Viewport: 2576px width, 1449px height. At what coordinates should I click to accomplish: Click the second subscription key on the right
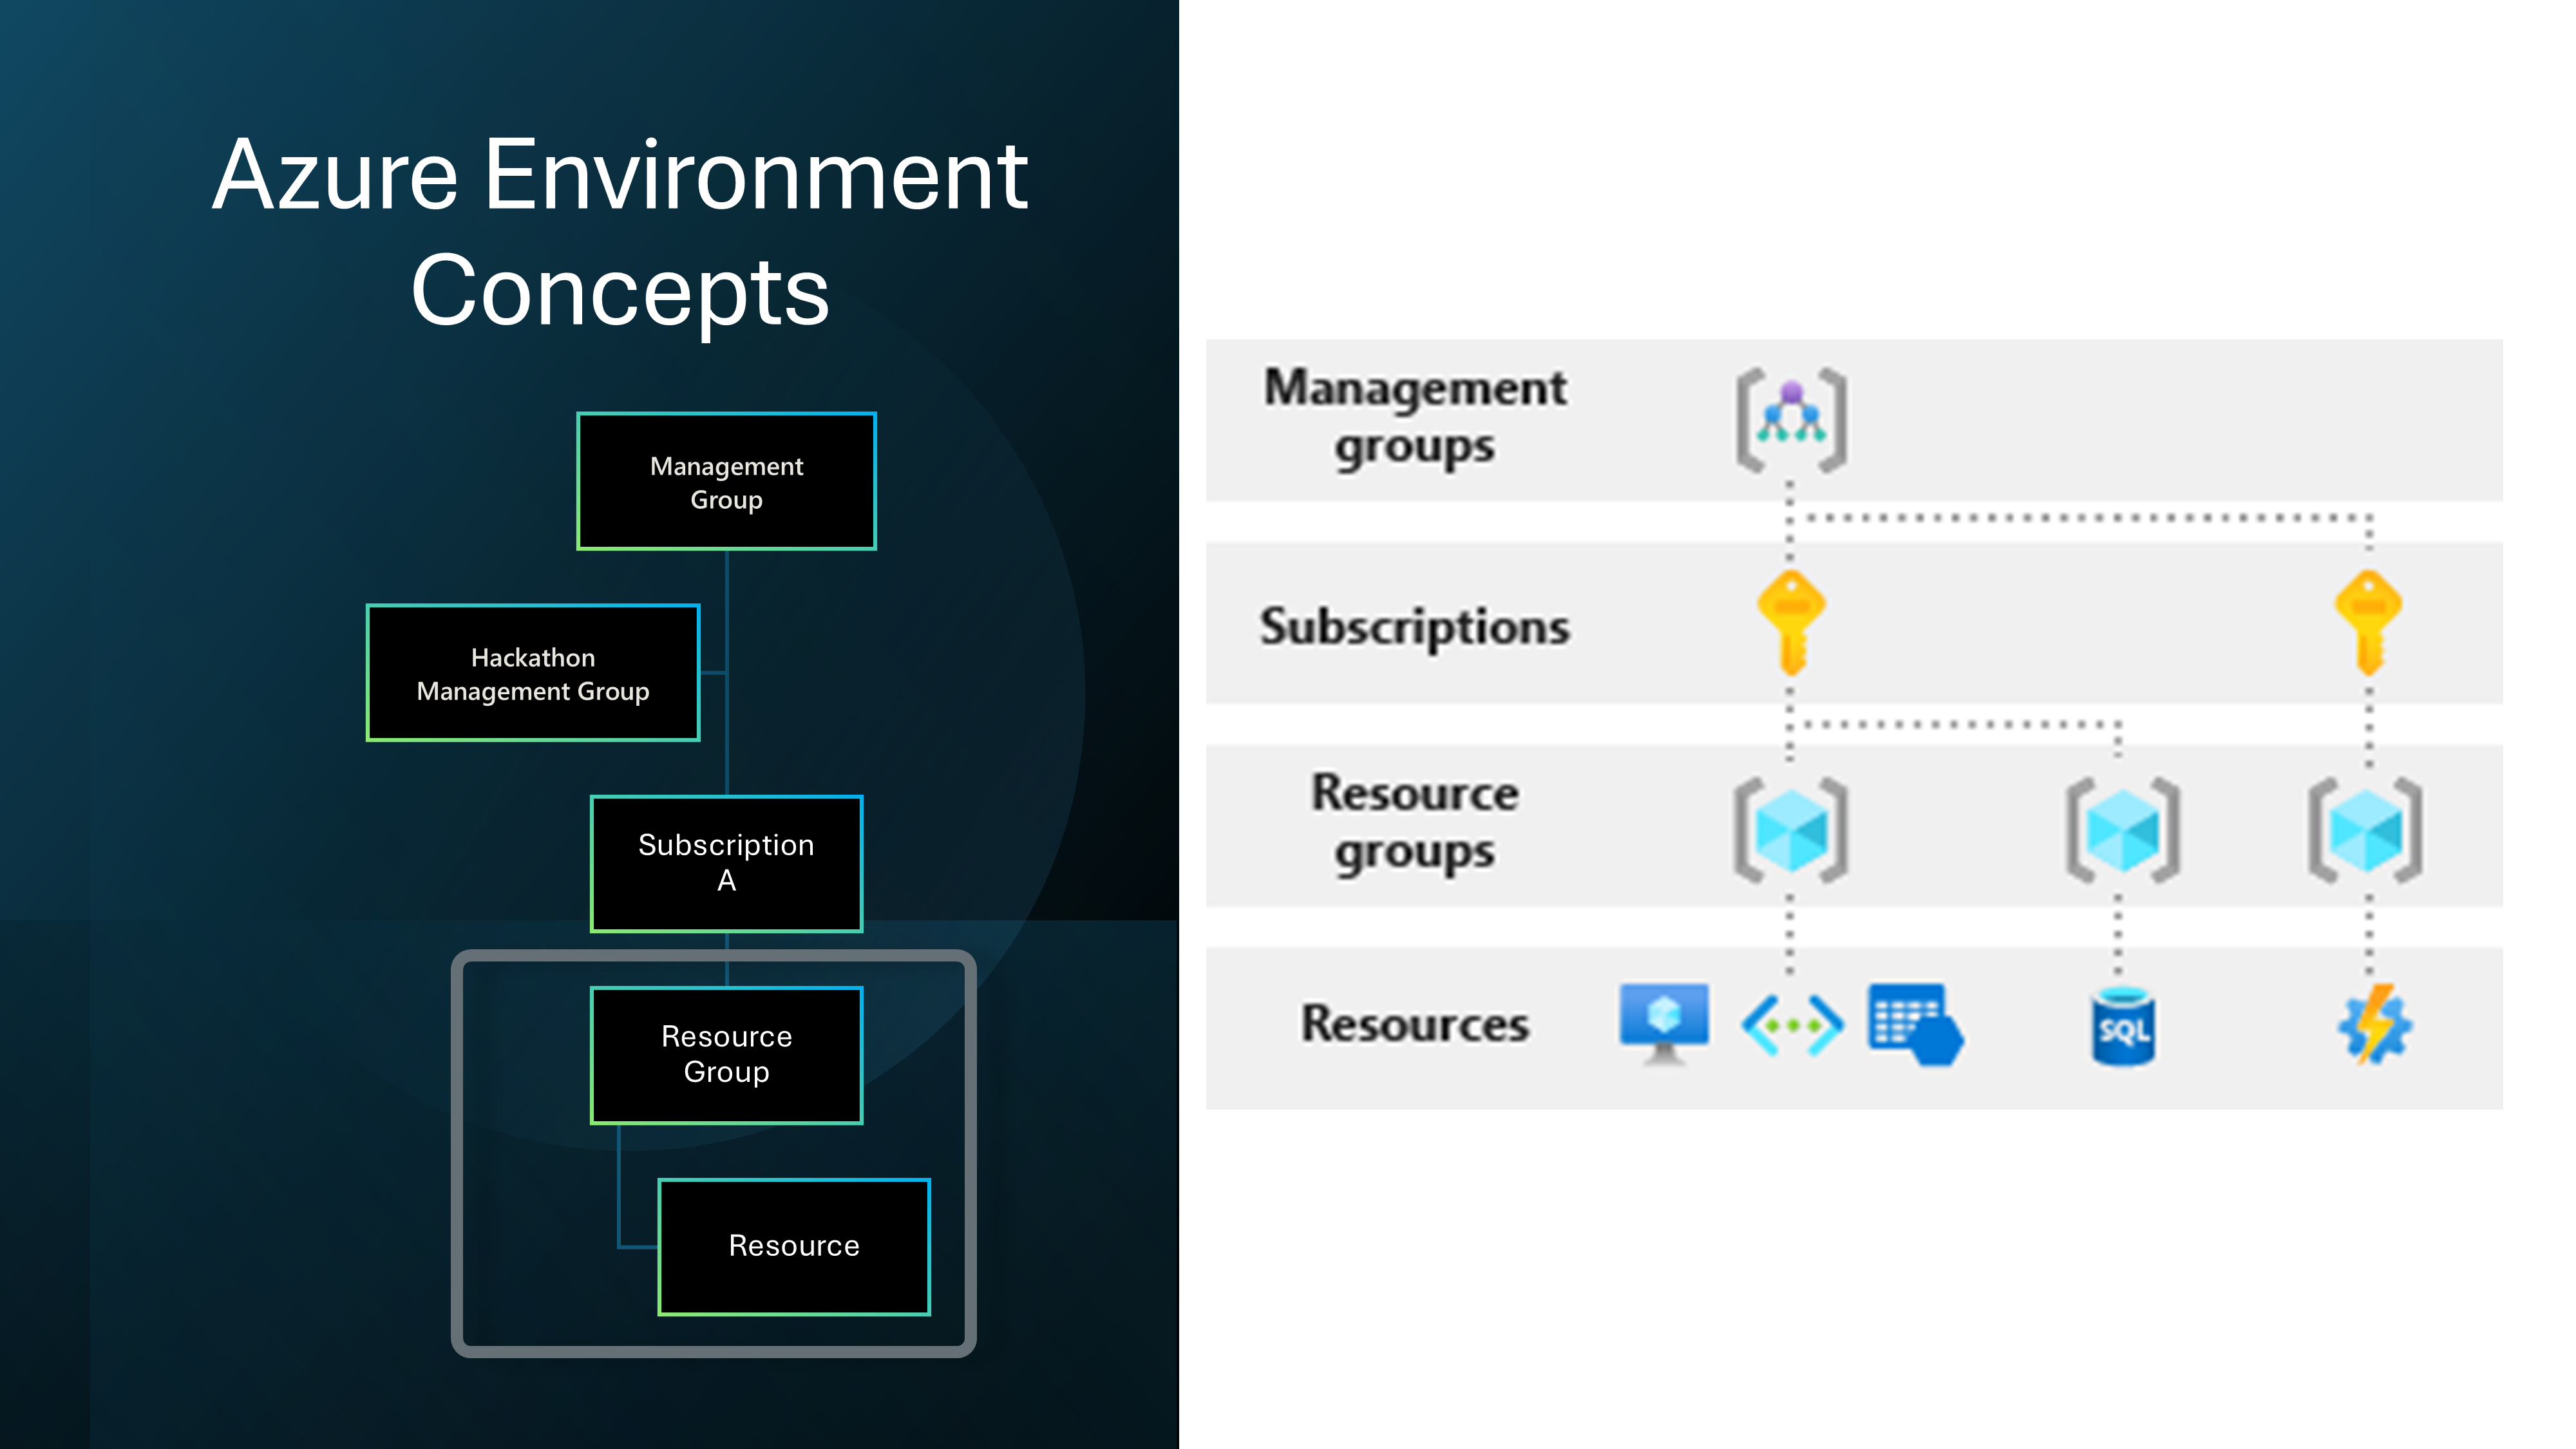click(x=2368, y=623)
